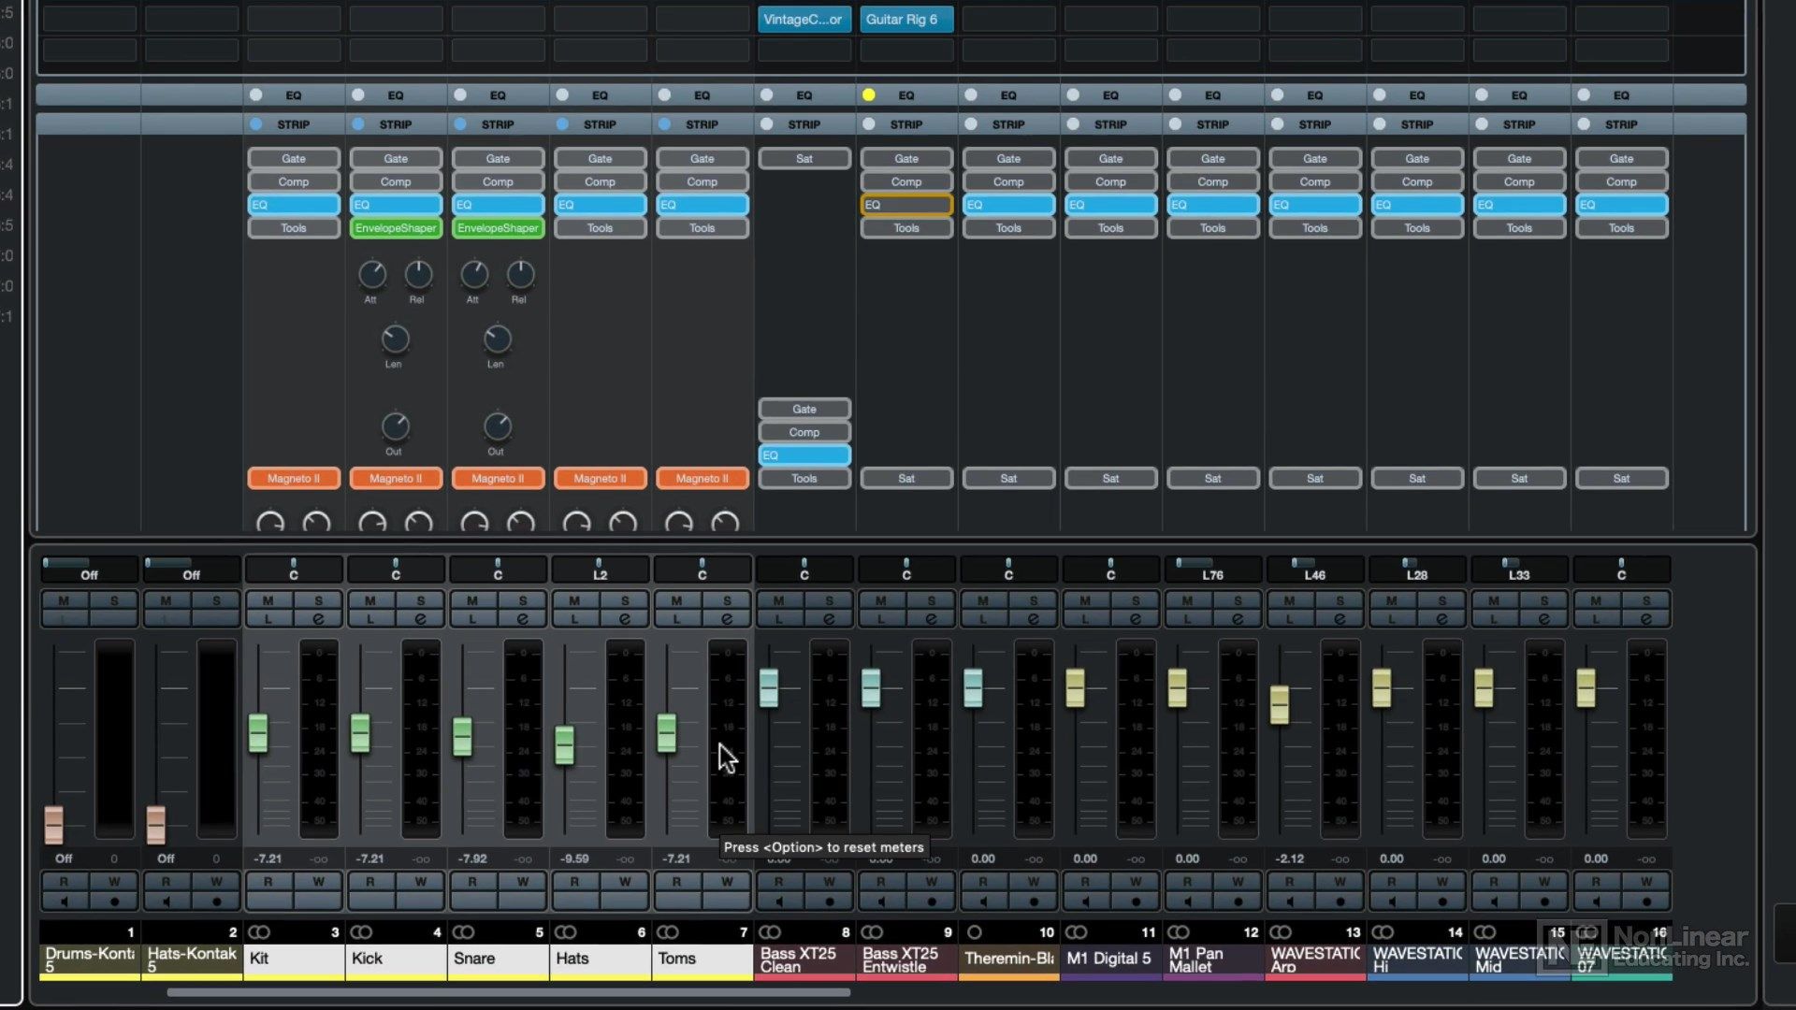The width and height of the screenshot is (1796, 1010).
Task: Click STRIP rack header label on WAVESTATION Hi
Action: coord(1417,124)
